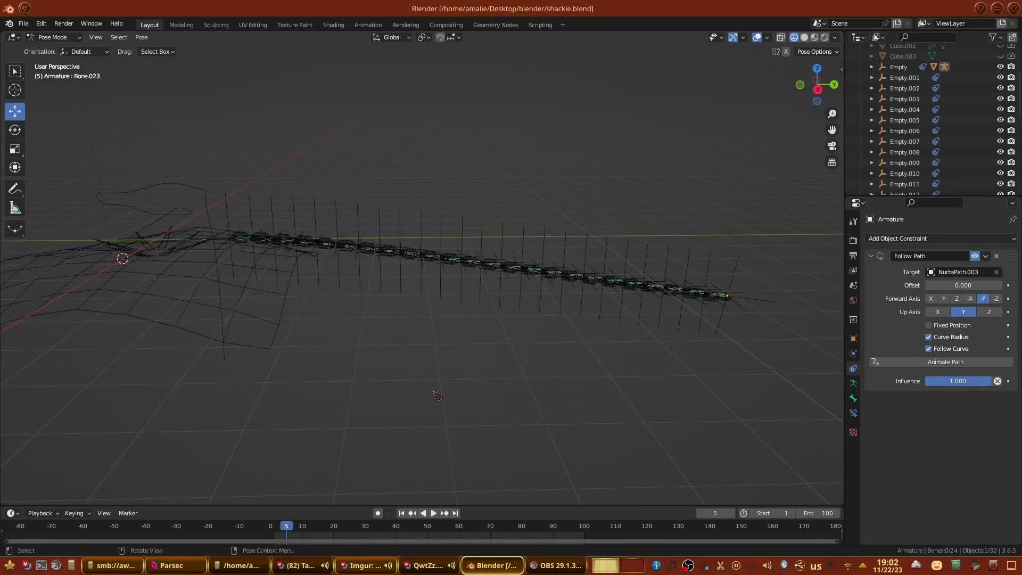
Task: Open the Add Object Constraint dropdown
Action: pyautogui.click(x=941, y=239)
